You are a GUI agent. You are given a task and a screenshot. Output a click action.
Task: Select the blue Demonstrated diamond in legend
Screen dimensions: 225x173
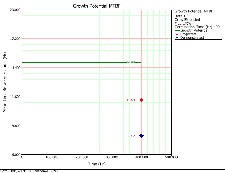[177, 38]
